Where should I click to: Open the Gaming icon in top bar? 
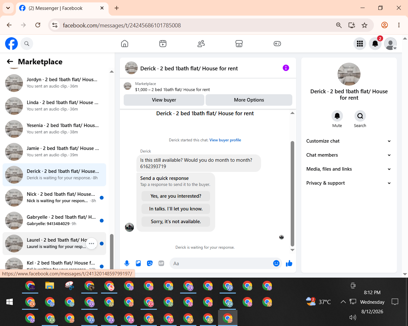click(277, 44)
